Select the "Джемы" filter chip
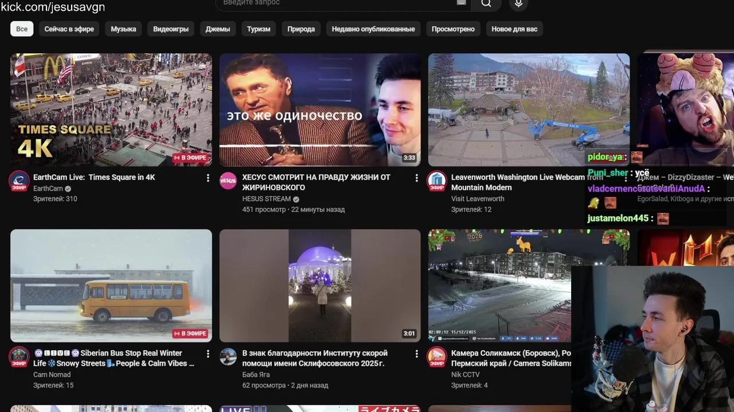Screen dimensions: 734x412 coord(218,29)
